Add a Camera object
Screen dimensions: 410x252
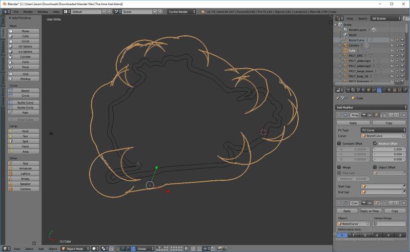tap(24, 190)
